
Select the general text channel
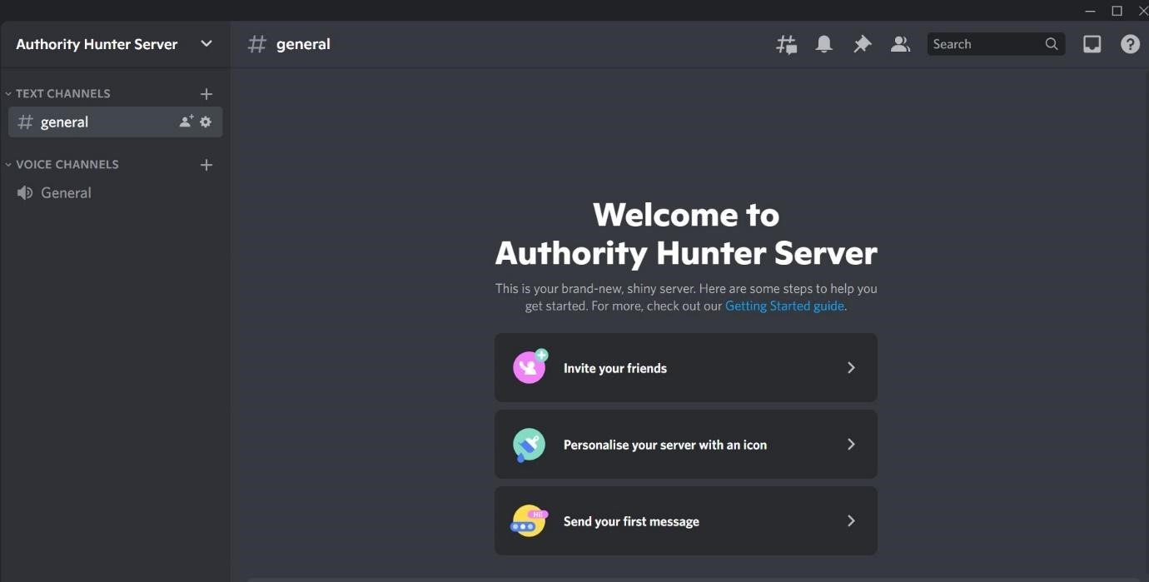point(115,122)
